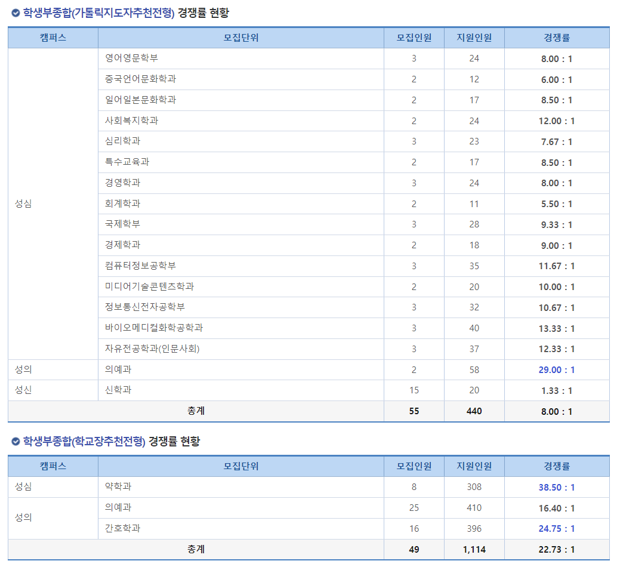
Task: Open the highlighted 29.00 : 1 rate link
Action: click(x=557, y=369)
